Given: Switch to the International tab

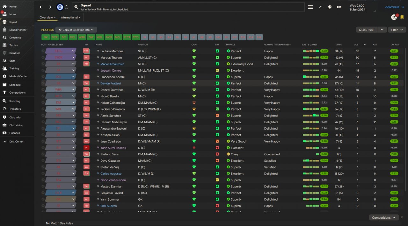Looking at the screenshot, I should [70, 18].
